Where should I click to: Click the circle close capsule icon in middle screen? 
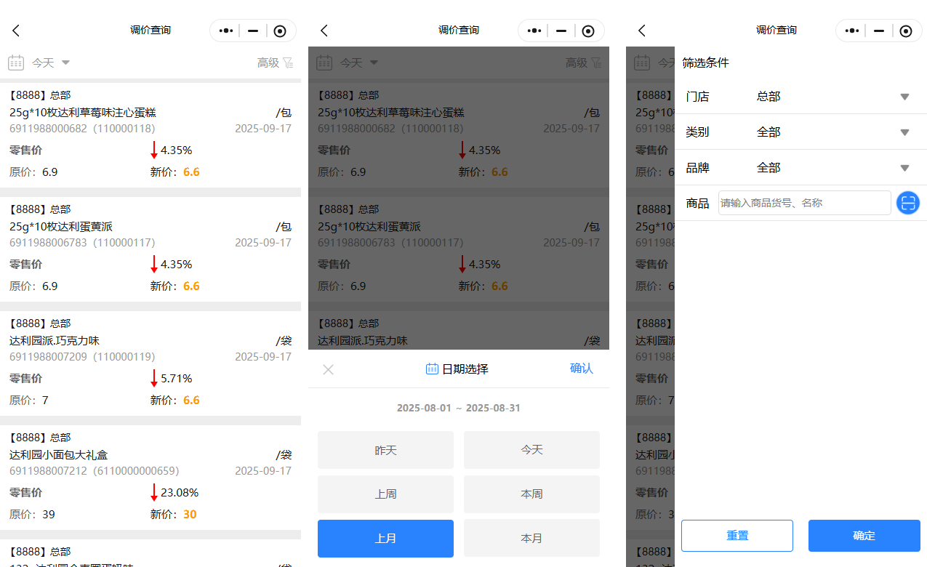[x=588, y=31]
